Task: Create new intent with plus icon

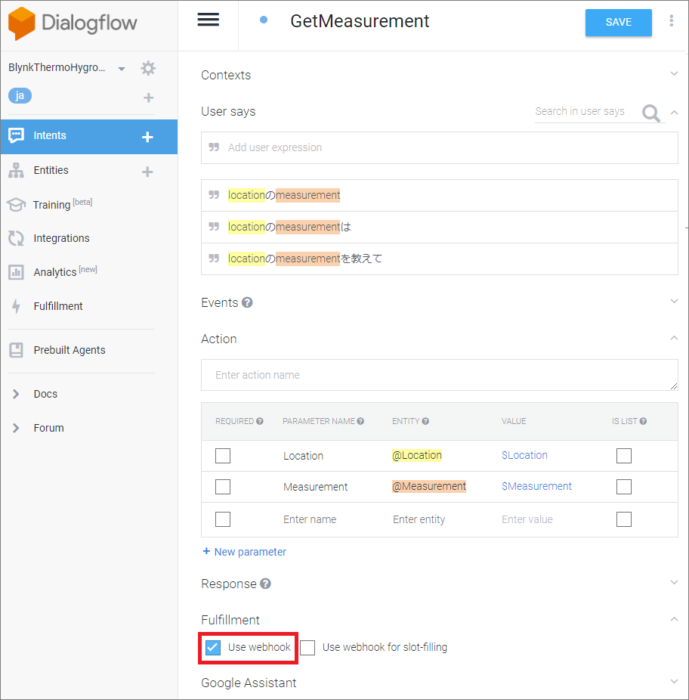Action: pos(148,137)
